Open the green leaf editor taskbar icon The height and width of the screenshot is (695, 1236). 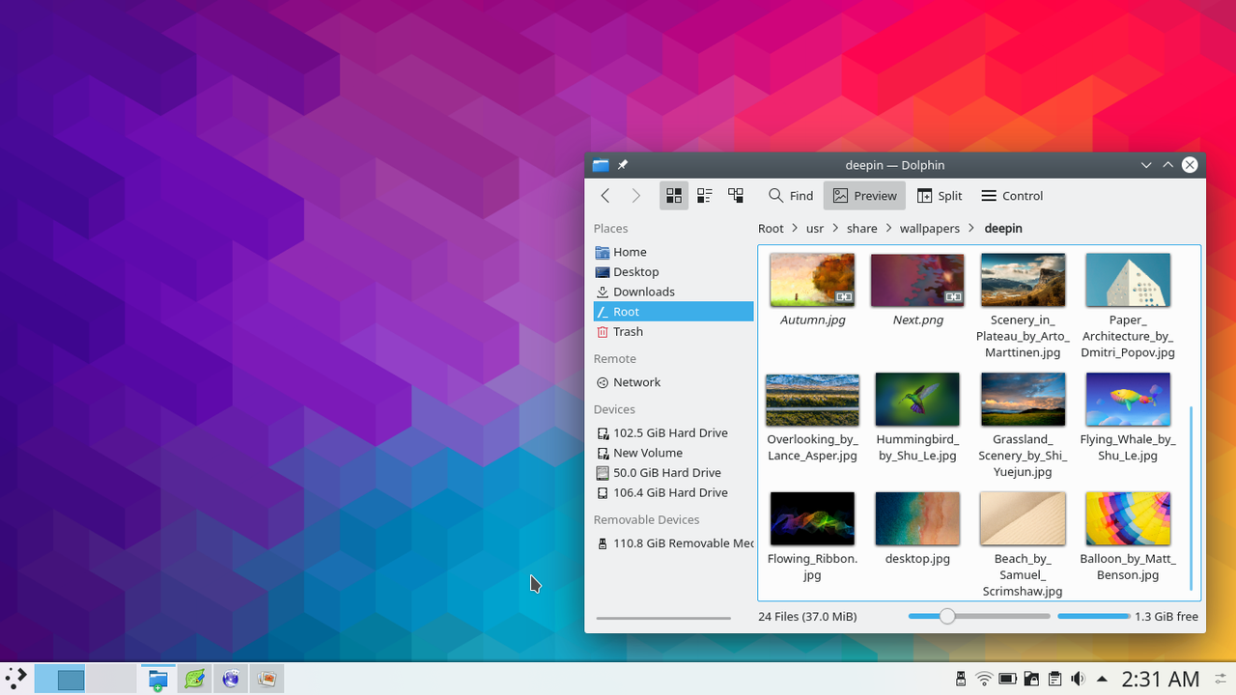(x=194, y=680)
